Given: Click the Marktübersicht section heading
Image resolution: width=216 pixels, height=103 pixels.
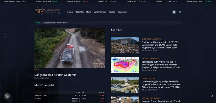Looking at the screenshot, I should (x=44, y=85).
